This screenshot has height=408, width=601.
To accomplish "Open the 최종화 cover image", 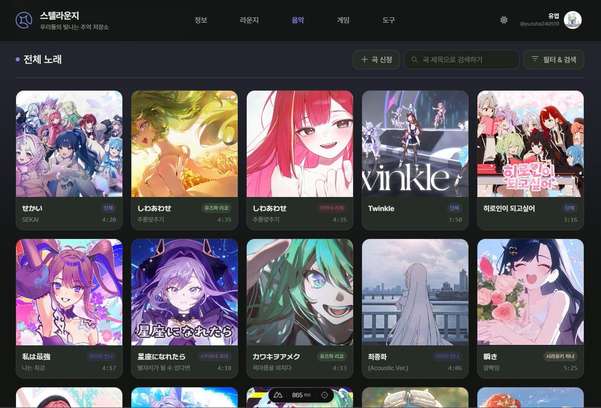I will (x=415, y=292).
